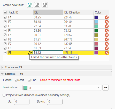This screenshot has width=115, height=109.
Task: Open the F7 color swatch
Action: click(x=96, y=44)
